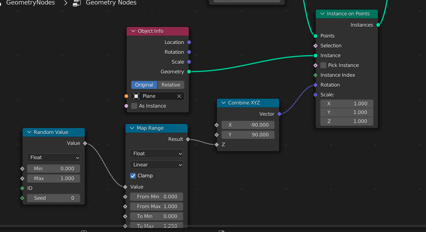
Task: Click the Instance on Points node title
Action: point(348,14)
